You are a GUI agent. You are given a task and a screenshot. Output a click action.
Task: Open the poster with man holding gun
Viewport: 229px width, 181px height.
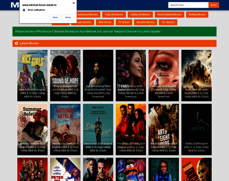(98, 169)
